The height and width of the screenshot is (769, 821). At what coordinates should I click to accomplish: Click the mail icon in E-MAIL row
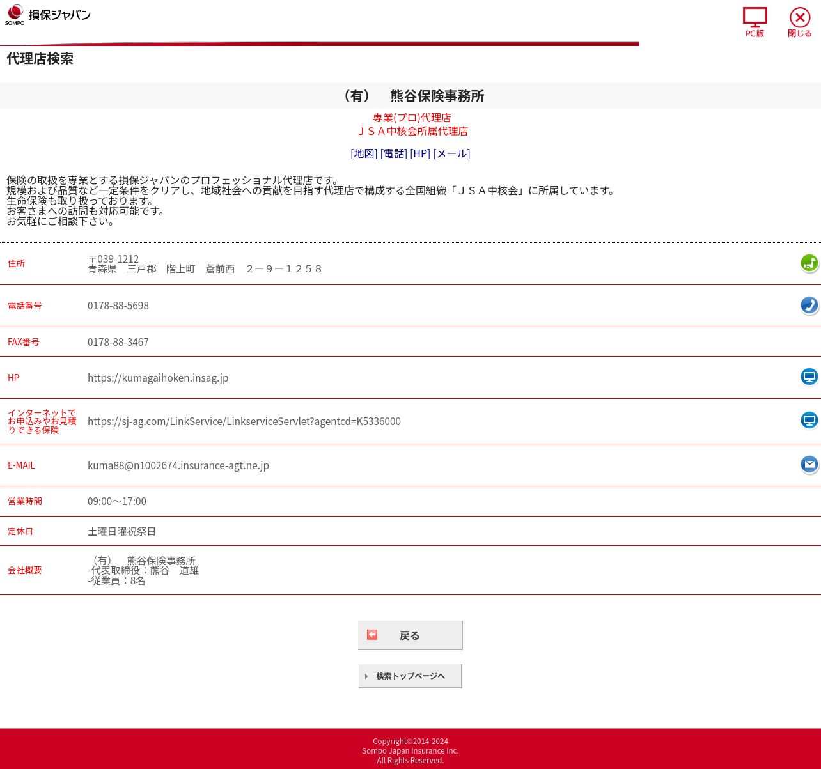pyautogui.click(x=809, y=464)
